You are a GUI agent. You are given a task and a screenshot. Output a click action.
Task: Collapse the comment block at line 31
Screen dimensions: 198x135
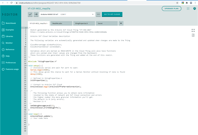click(x=27, y=91)
